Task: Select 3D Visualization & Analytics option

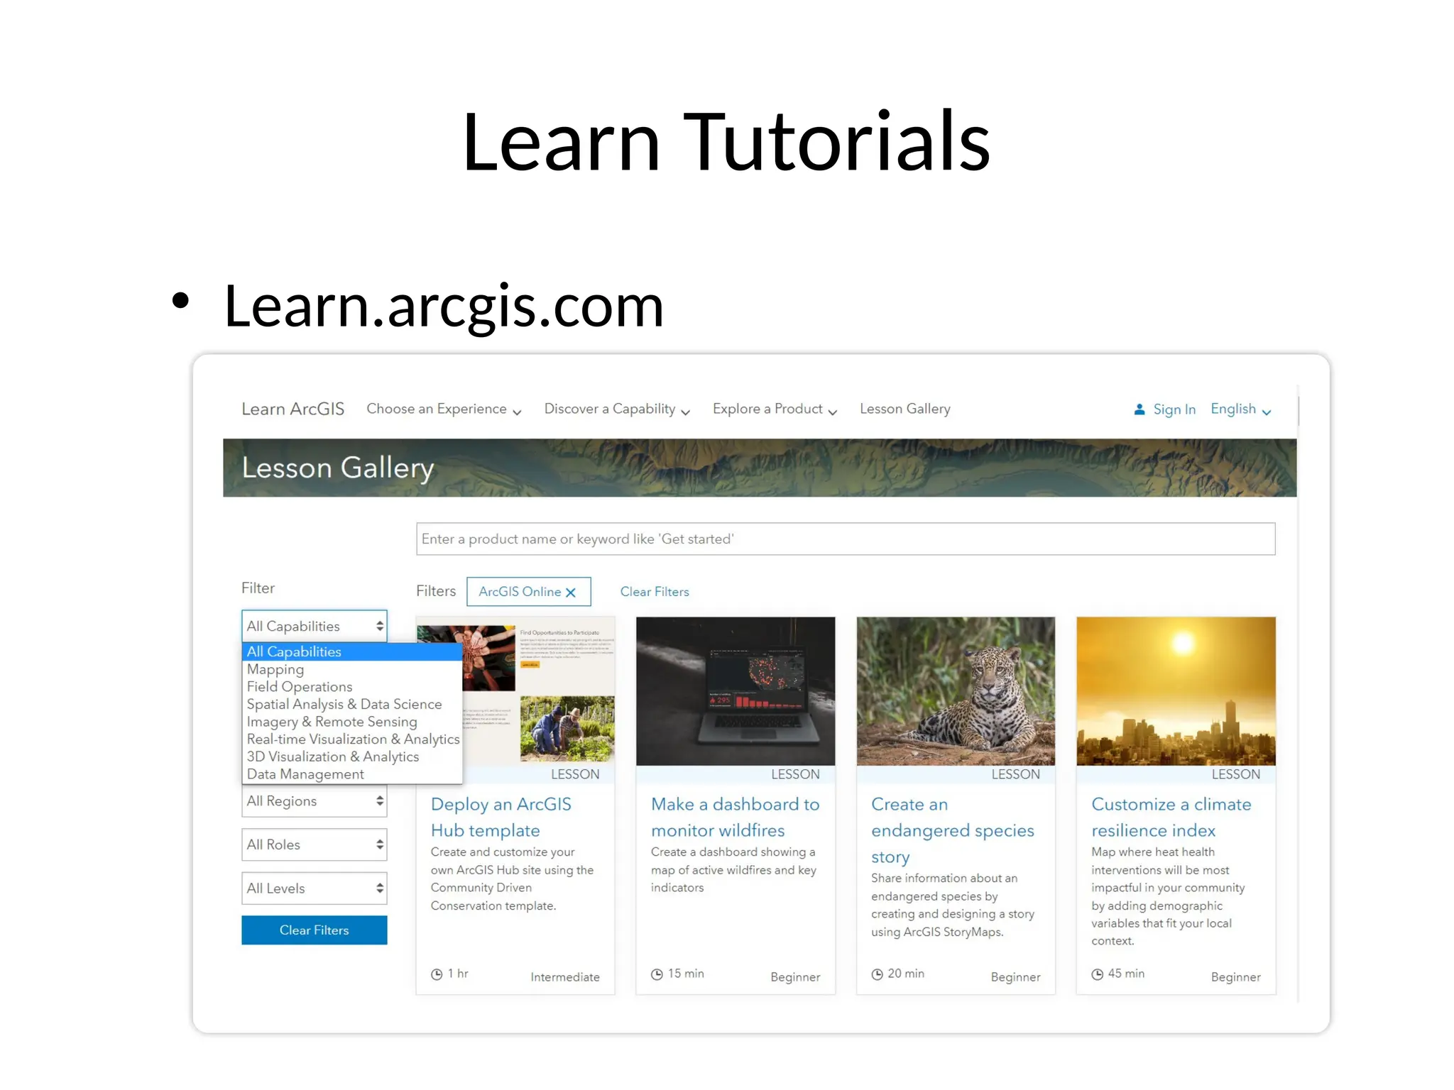Action: [x=352, y=756]
